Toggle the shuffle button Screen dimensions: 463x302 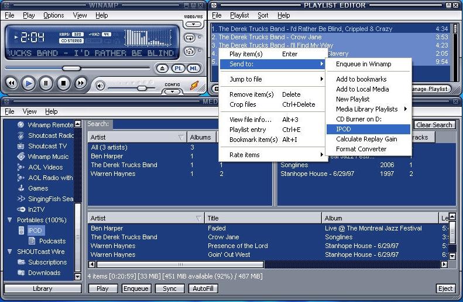pos(189,52)
